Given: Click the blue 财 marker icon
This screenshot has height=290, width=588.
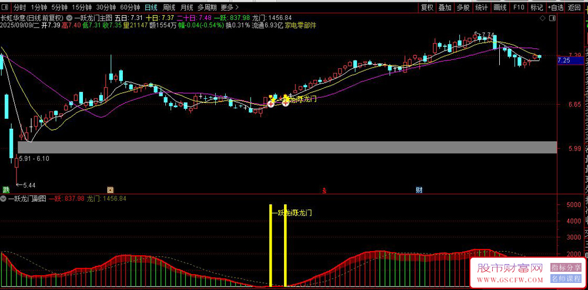Looking at the screenshot, I should (x=419, y=190).
